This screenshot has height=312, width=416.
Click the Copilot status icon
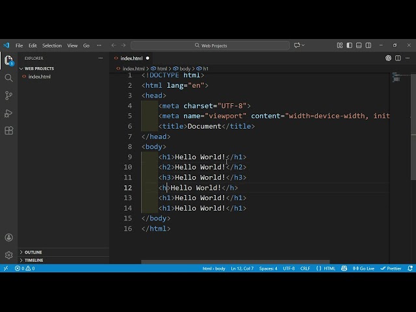click(344, 268)
